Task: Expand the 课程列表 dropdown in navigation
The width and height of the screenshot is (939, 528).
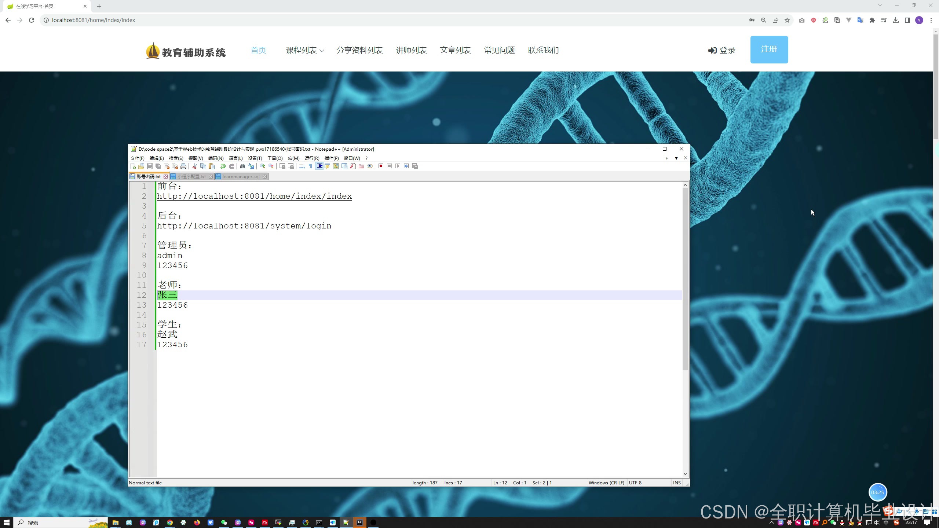Action: coord(305,50)
